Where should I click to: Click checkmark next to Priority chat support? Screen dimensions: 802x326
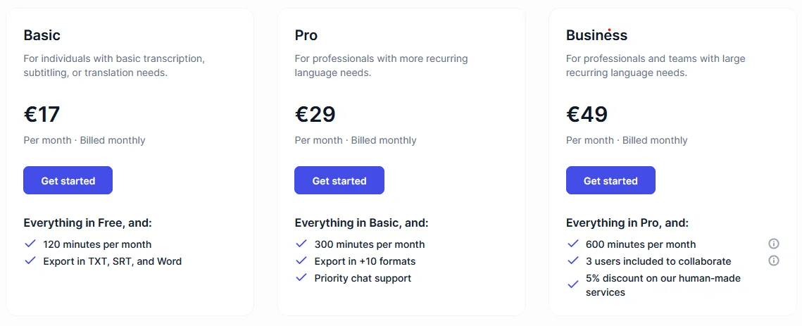tap(301, 277)
